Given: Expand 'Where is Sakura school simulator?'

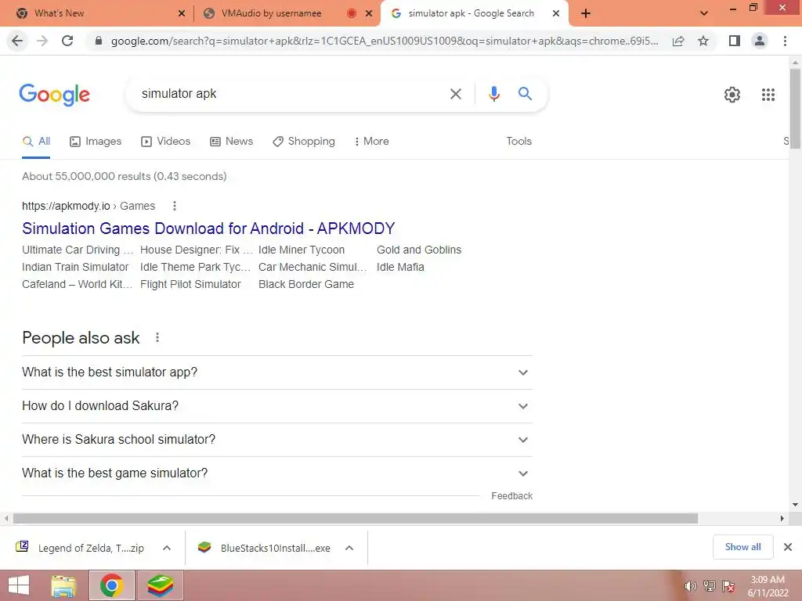Looking at the screenshot, I should pos(277,440).
